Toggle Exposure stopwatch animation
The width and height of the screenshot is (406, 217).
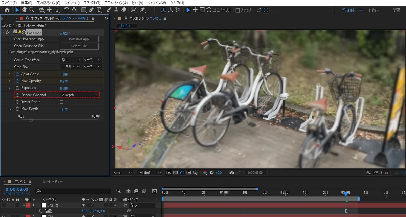coord(18,88)
